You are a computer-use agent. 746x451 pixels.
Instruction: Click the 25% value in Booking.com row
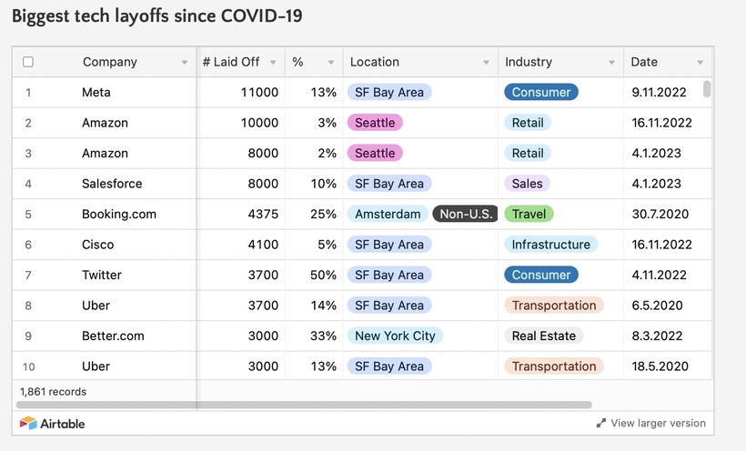pos(323,214)
